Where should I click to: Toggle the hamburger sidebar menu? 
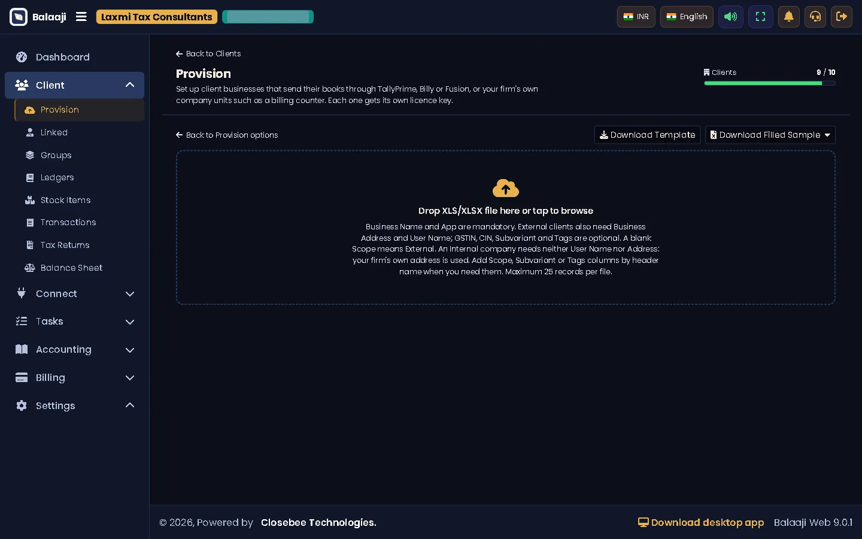[x=81, y=17]
